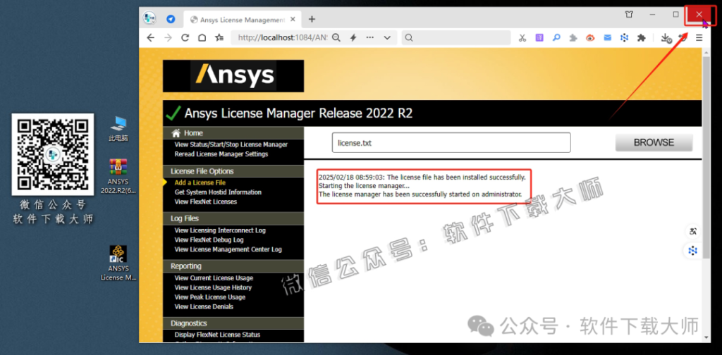Click the License File Options header
The width and height of the screenshot is (722, 355).
pyautogui.click(x=233, y=171)
